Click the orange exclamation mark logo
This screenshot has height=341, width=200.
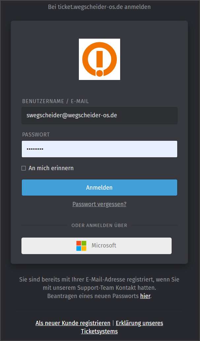point(99,59)
